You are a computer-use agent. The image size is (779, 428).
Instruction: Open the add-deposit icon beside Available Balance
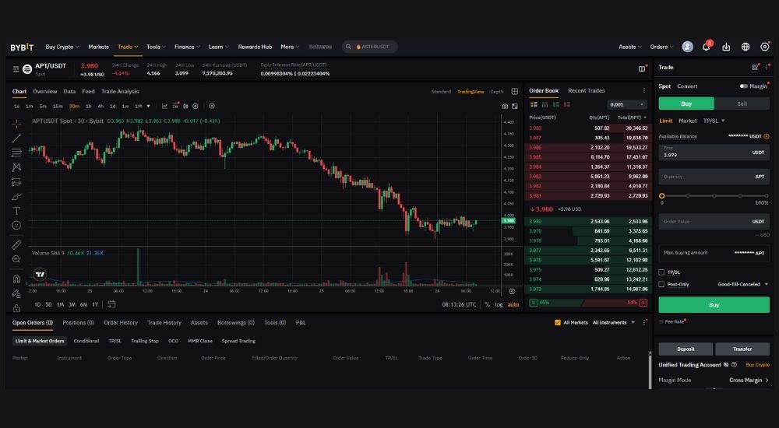pos(767,136)
